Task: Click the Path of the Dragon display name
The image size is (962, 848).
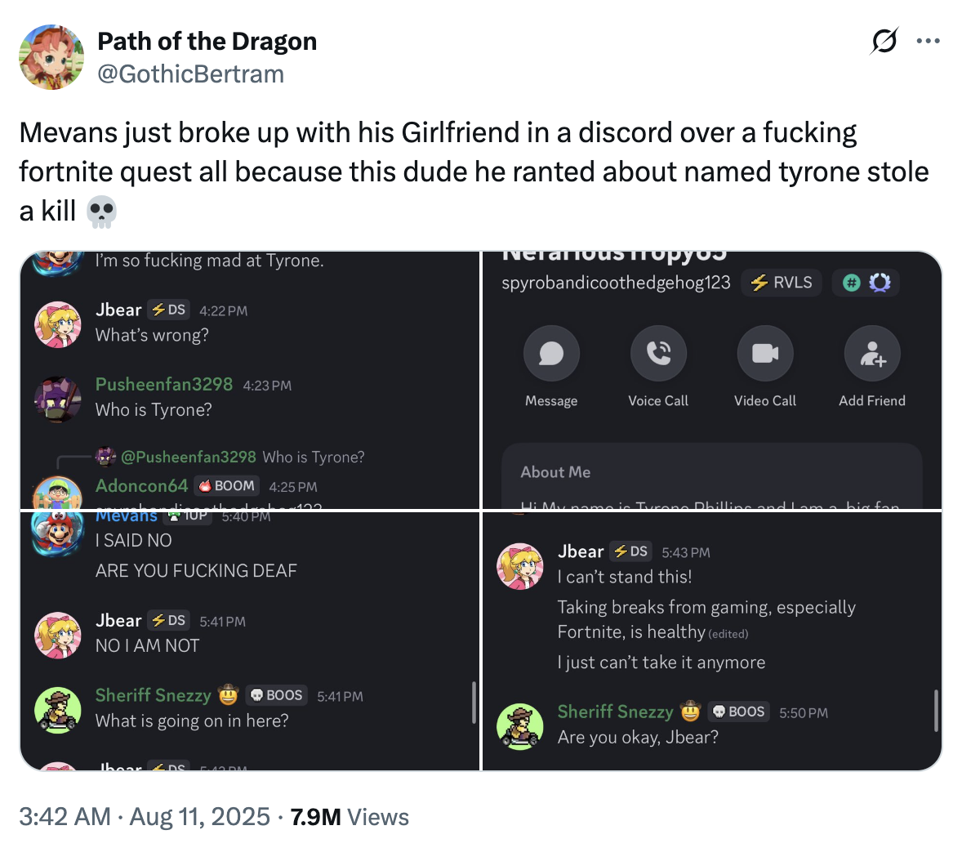Action: (x=207, y=41)
